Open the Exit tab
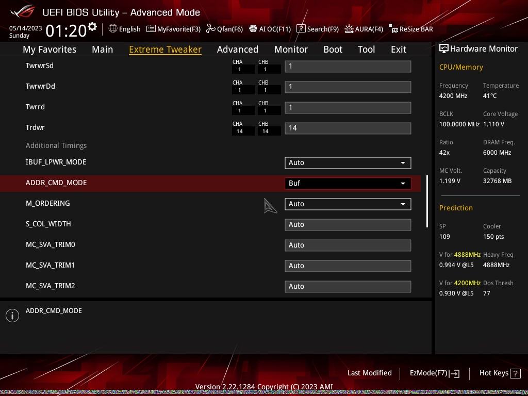 tap(399, 49)
